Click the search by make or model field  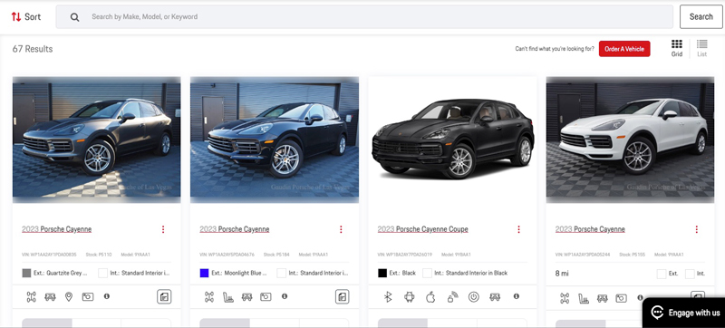point(364,17)
